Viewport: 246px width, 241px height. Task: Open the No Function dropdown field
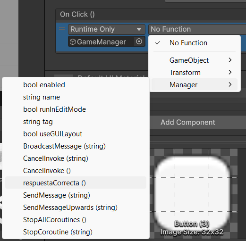click(197, 29)
